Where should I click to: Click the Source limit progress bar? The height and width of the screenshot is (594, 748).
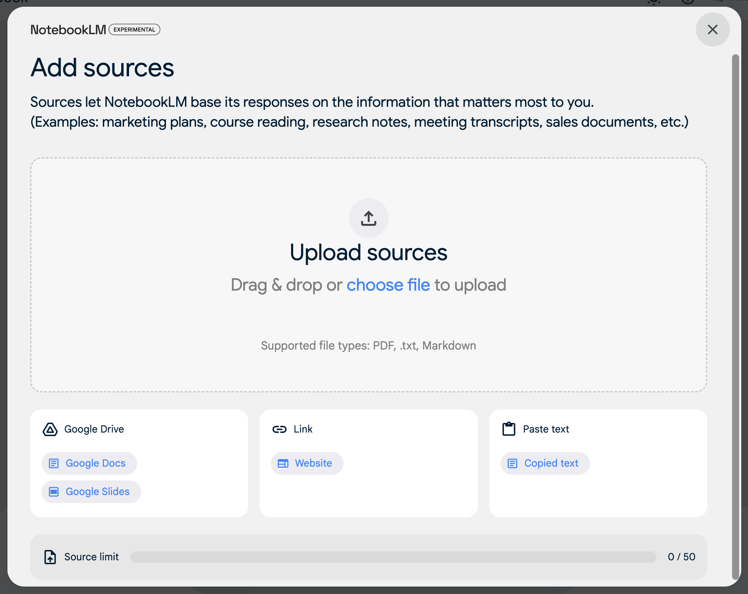pos(393,557)
